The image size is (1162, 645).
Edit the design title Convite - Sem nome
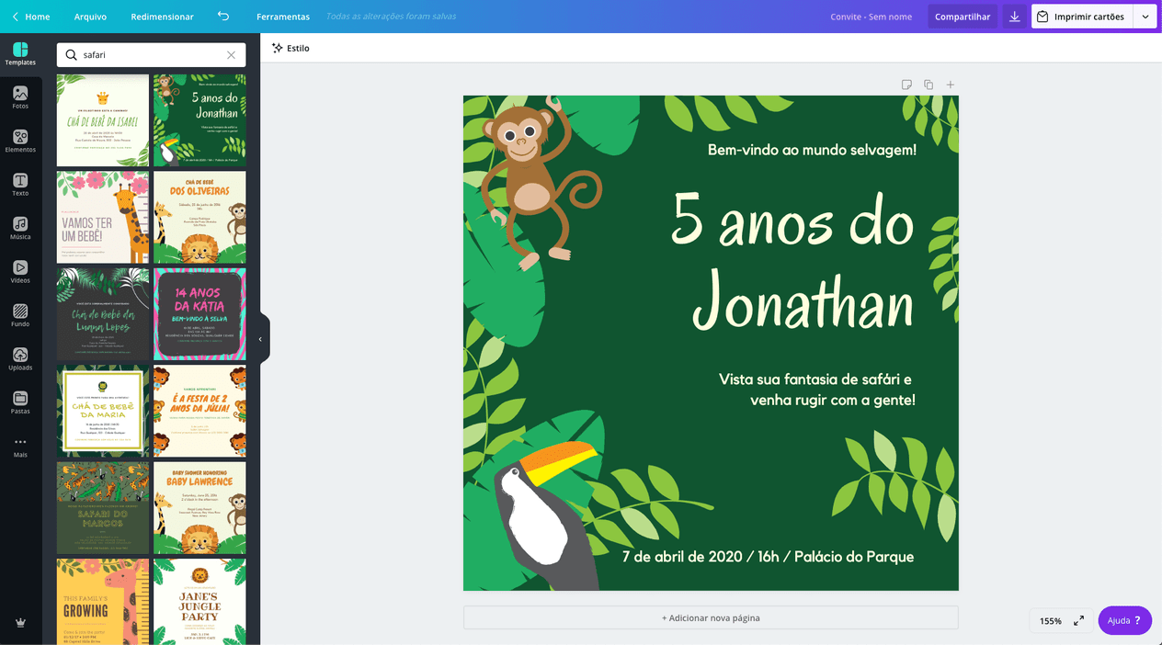pos(871,17)
